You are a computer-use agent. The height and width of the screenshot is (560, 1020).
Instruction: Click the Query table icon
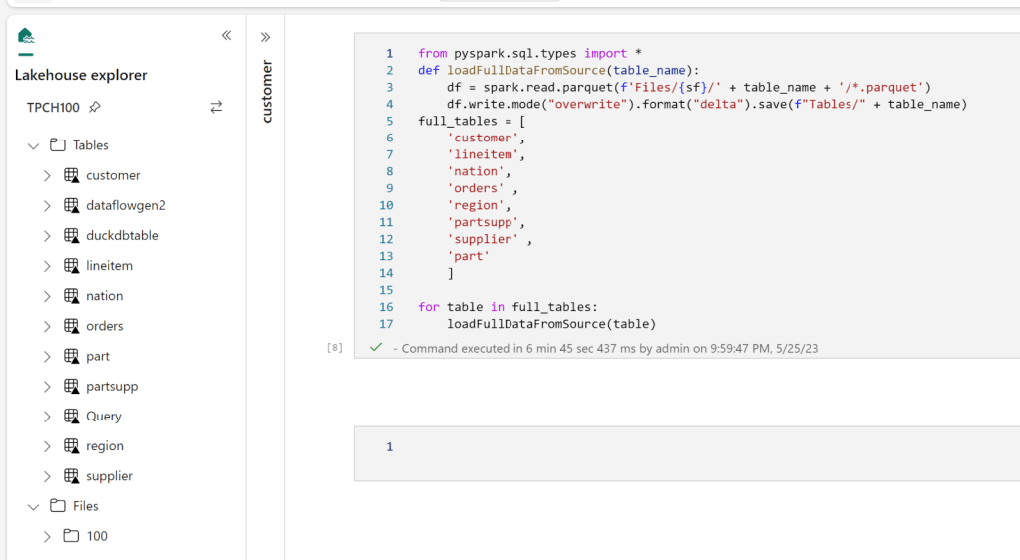coord(71,417)
